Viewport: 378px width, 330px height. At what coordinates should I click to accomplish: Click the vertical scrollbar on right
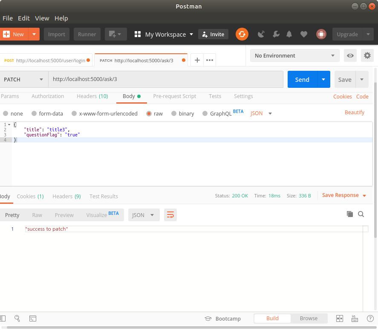375,159
